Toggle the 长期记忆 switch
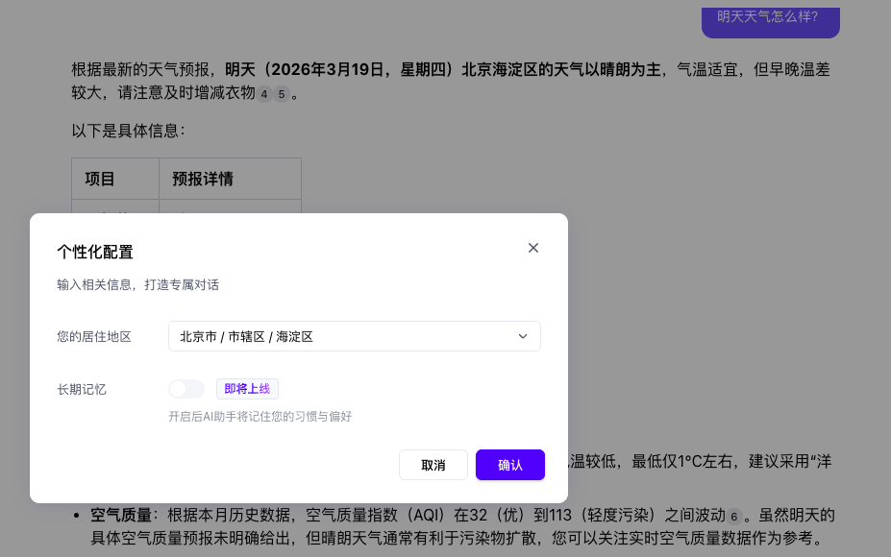891x557 pixels. pos(186,389)
